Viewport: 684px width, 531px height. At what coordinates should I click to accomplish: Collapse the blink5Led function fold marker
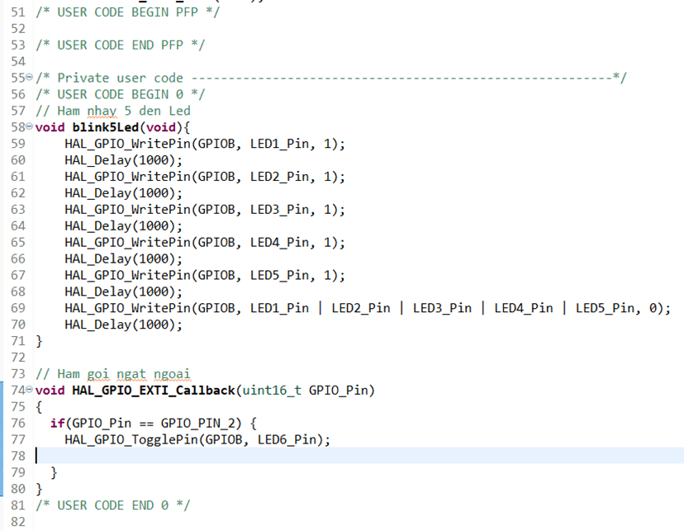[x=30, y=127]
